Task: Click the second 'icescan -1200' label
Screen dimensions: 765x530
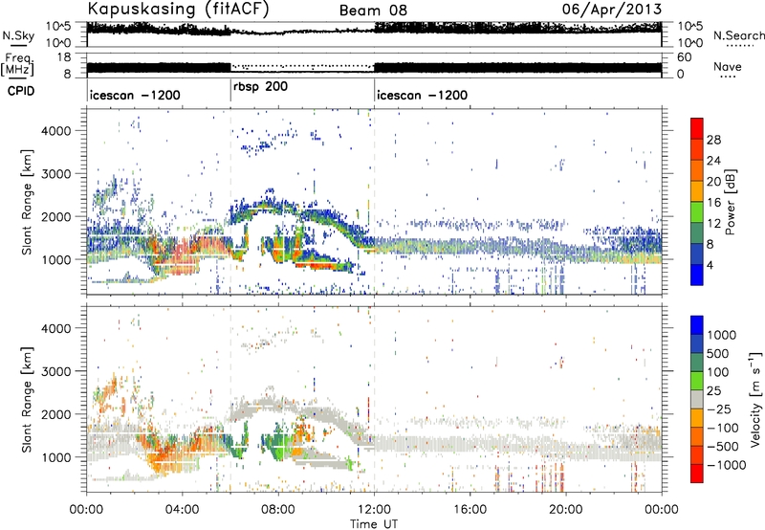Action: pyautogui.click(x=423, y=95)
